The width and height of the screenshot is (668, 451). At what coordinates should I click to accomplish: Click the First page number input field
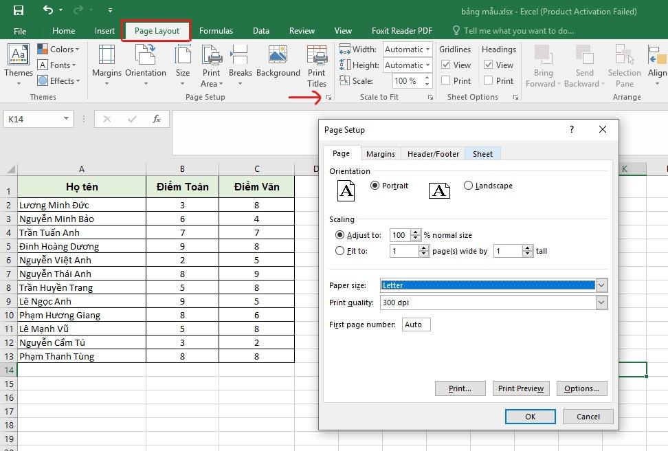[x=416, y=323]
